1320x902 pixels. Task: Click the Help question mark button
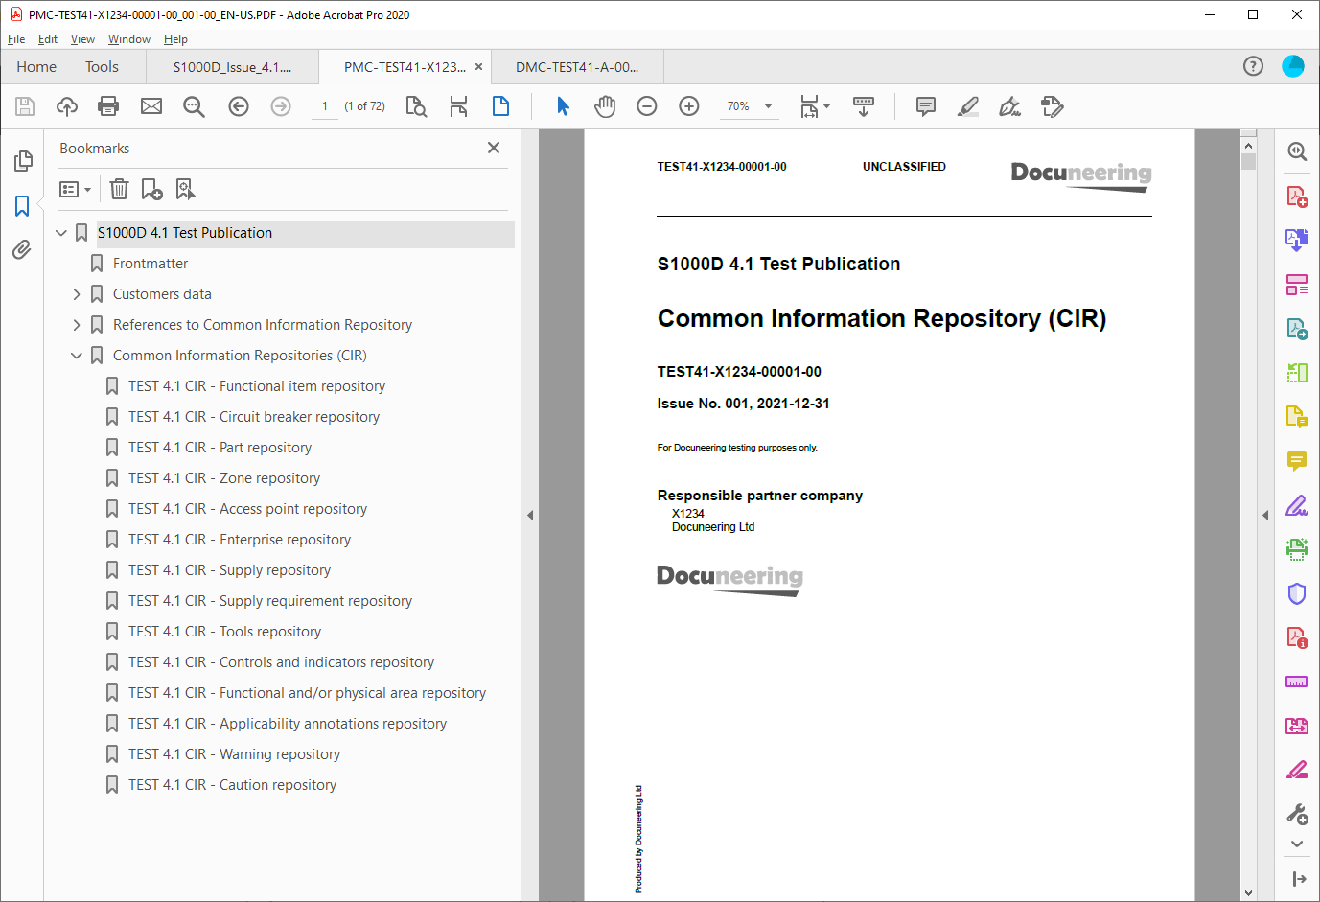tap(1253, 66)
